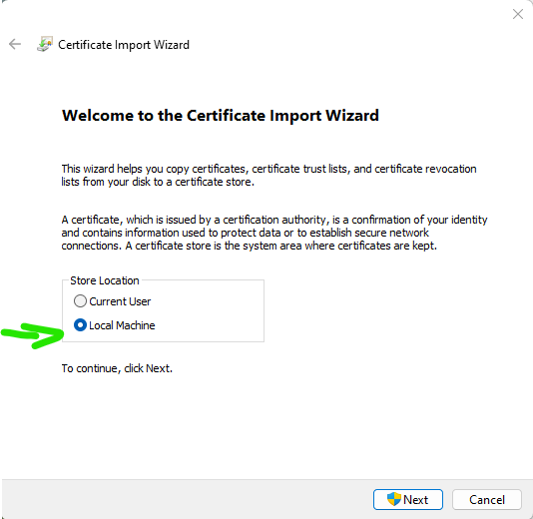Close the wizard with the X icon
533x519 pixels.
coord(518,14)
